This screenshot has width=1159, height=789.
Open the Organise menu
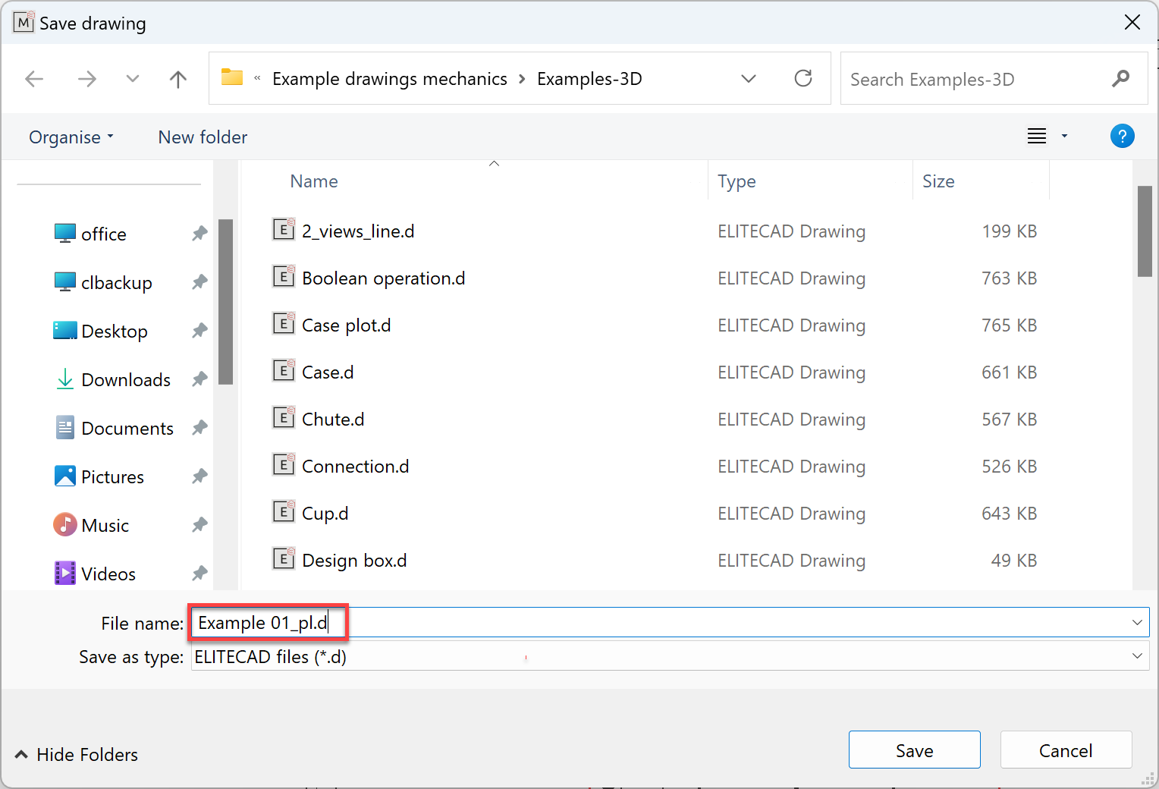coord(71,137)
